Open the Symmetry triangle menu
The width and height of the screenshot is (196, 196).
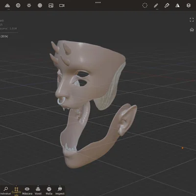177,5
